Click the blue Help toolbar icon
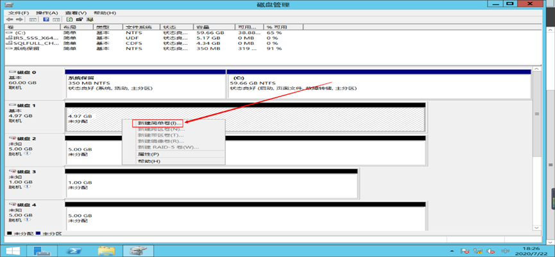Image resolution: width=555 pixels, height=257 pixels. (x=46, y=19)
